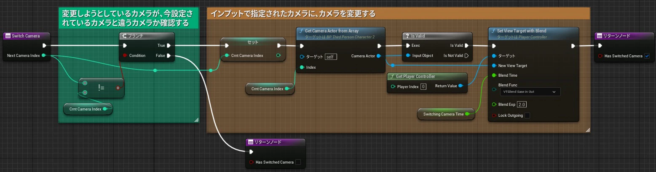Image resolution: width=656 pixels, height=172 pixels.
Task: Open the VTBlend Ease in Out dropdown
Action: point(530,91)
